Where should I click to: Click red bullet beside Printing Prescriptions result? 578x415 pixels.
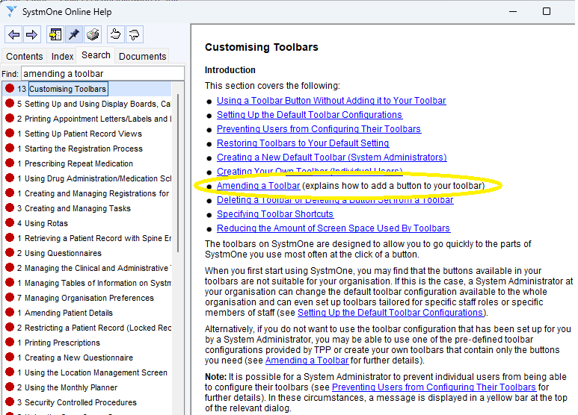pos(10,342)
